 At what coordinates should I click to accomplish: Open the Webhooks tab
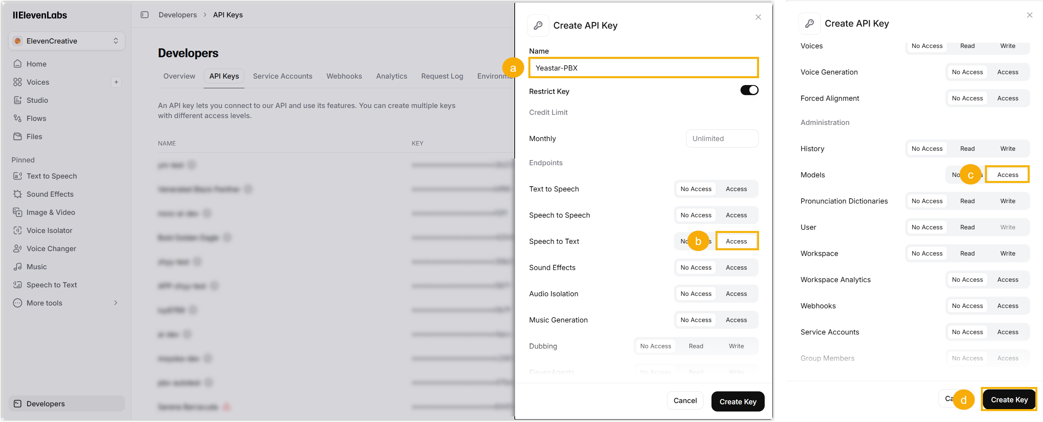point(344,76)
